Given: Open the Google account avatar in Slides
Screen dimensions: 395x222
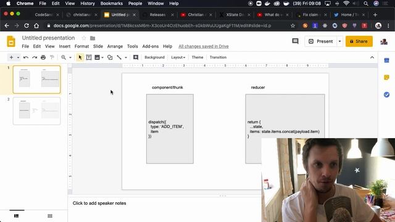Looking at the screenshot, I should point(384,41).
